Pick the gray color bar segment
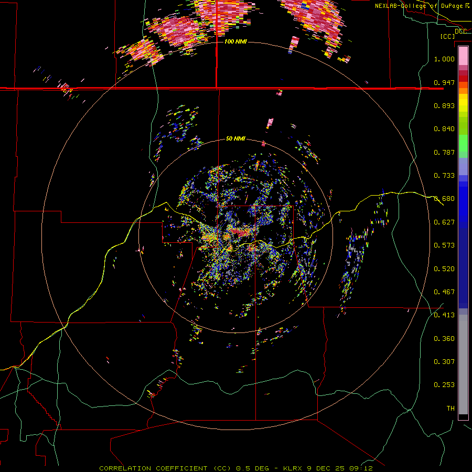The width and height of the screenshot is (472, 472). (x=463, y=364)
